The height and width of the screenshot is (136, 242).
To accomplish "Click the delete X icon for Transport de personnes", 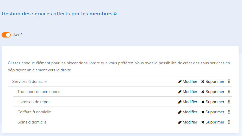I will 203,92.
